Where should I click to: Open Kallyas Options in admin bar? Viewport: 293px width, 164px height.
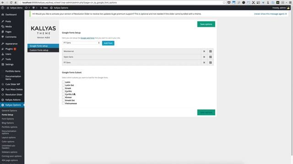coord(59,8)
